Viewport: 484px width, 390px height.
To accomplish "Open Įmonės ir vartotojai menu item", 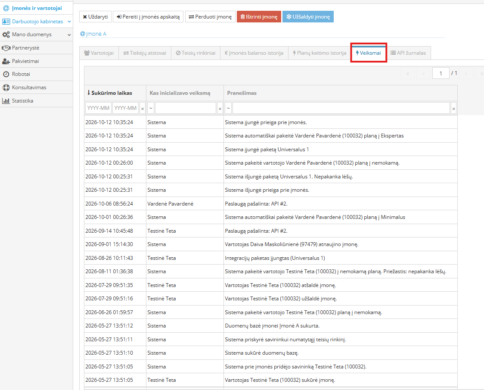I will point(37,8).
